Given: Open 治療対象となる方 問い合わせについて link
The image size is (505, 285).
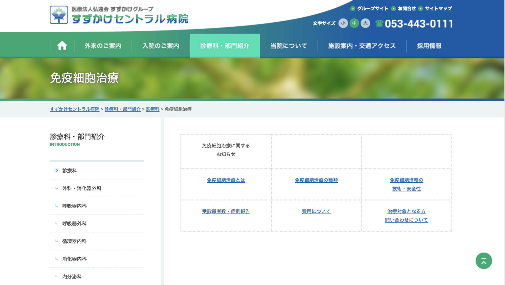Looking at the screenshot, I should pyautogui.click(x=406, y=216).
